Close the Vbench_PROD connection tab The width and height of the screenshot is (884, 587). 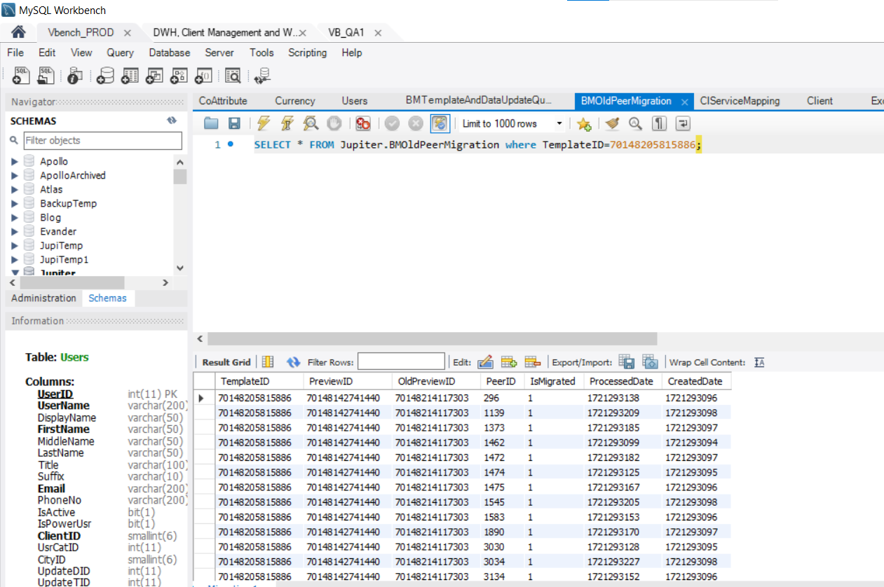(x=128, y=33)
